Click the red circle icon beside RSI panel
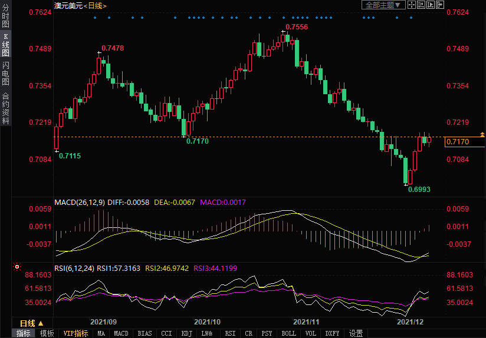This screenshot has height=338, width=486. click(16, 267)
